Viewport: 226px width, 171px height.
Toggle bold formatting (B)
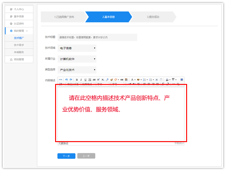(x=77, y=80)
